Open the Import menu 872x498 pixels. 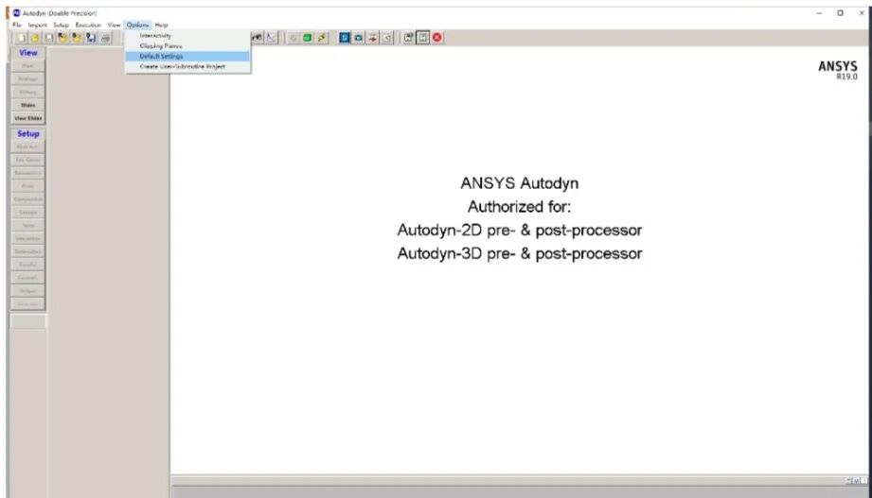[x=37, y=25]
